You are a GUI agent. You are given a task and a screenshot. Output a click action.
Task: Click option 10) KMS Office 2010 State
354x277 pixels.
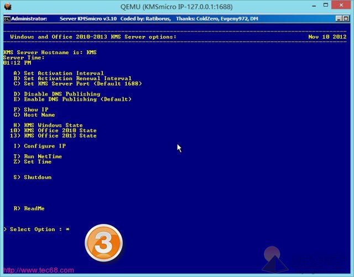53,130
